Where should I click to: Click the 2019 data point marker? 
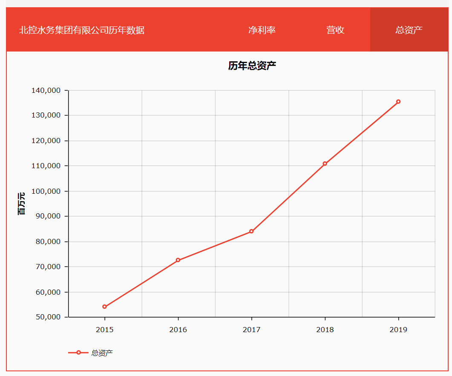tap(398, 101)
